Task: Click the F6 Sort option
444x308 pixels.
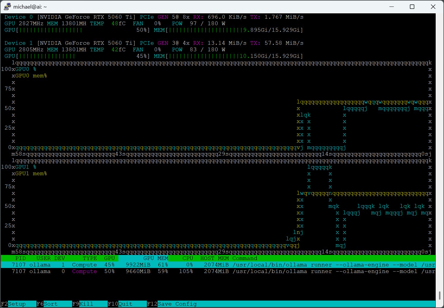Action: point(47,304)
